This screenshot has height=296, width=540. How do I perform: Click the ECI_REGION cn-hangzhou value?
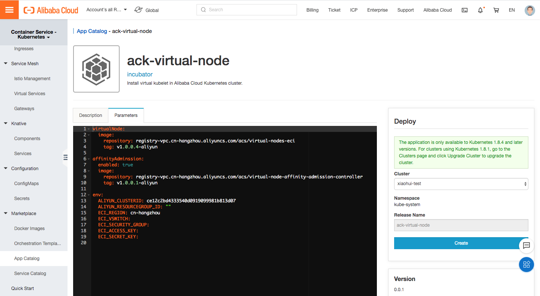145,213
